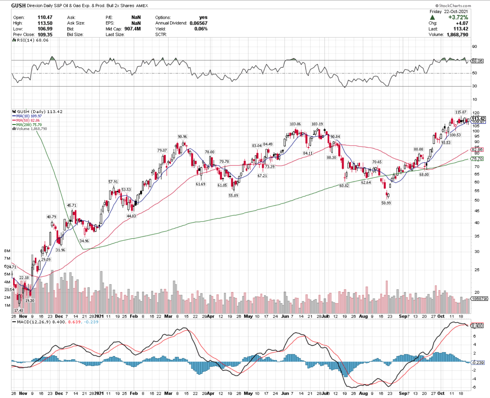The height and width of the screenshot is (398, 490).
Task: Click the Low value 106.99
Action: (x=45, y=29)
